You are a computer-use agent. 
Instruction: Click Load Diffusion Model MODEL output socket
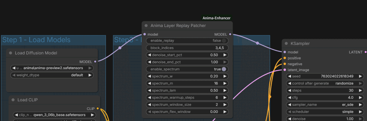[95, 61]
